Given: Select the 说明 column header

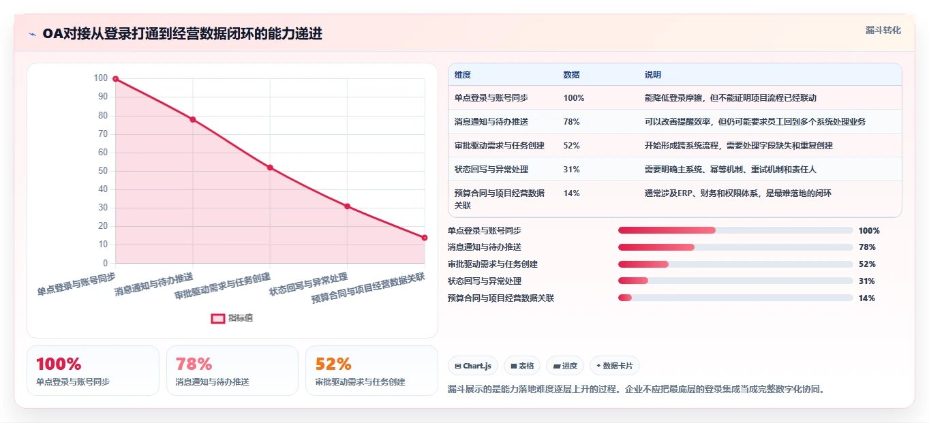Looking at the screenshot, I should [653, 75].
